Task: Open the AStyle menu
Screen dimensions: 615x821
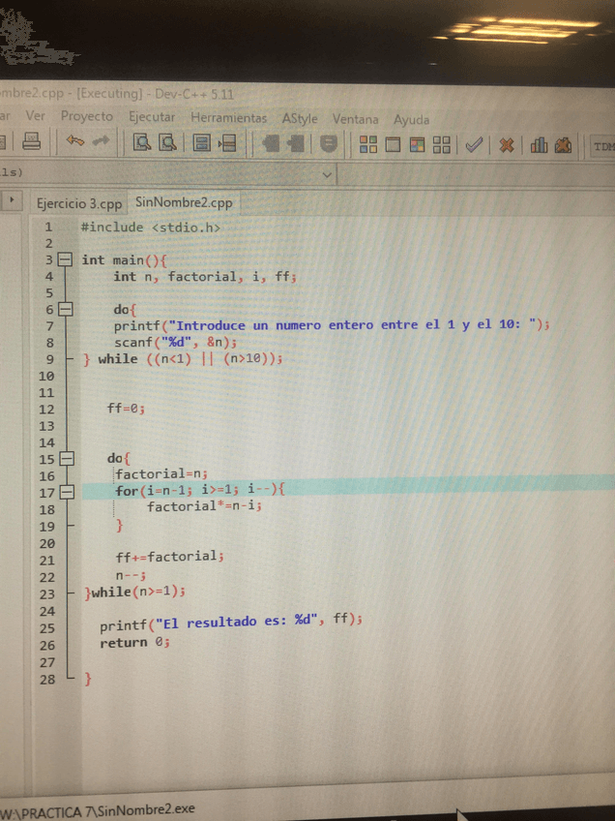Action: pyautogui.click(x=300, y=119)
